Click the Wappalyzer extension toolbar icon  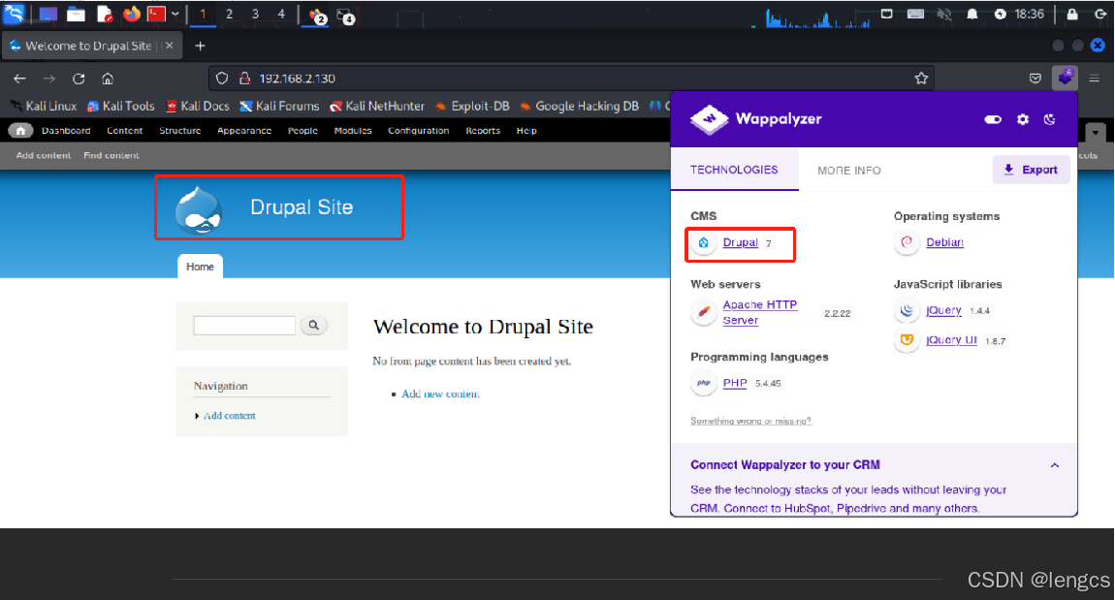[x=1065, y=78]
